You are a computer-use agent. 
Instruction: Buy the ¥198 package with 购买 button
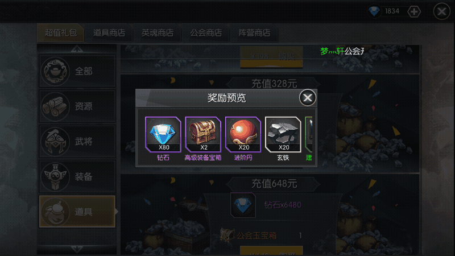[271, 56]
